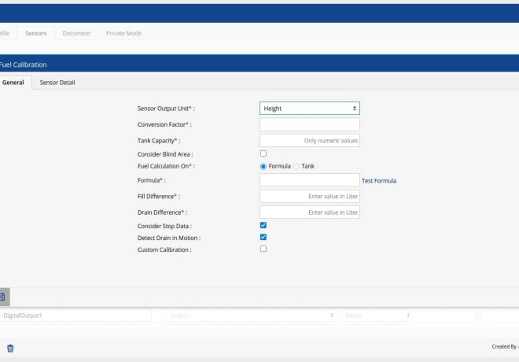The height and width of the screenshot is (362, 519).
Task: Switch to the Sensor Detail tab
Action: (57, 82)
